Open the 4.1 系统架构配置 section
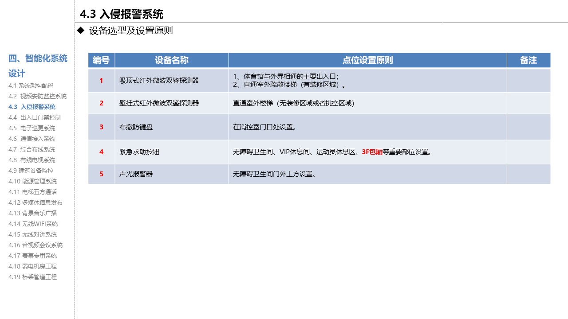 31,86
